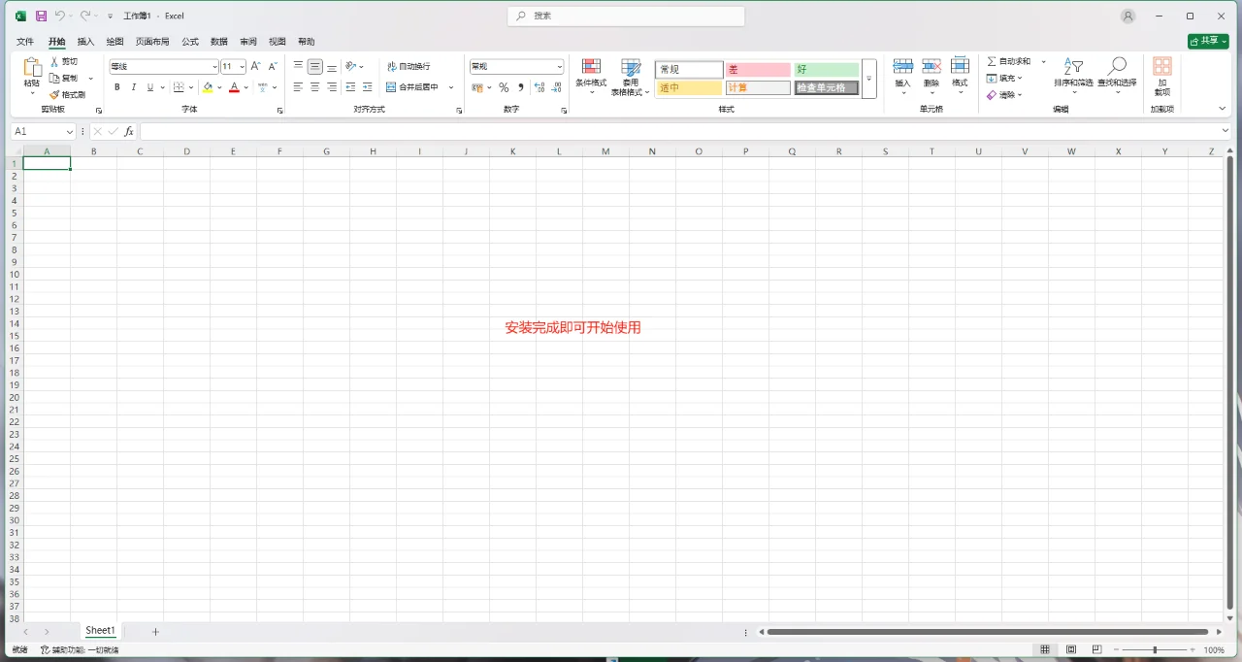Click the percent style icon
The image size is (1242, 662).
[x=504, y=87]
